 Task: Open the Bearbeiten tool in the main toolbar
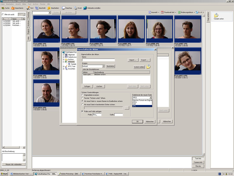click(x=53, y=8)
